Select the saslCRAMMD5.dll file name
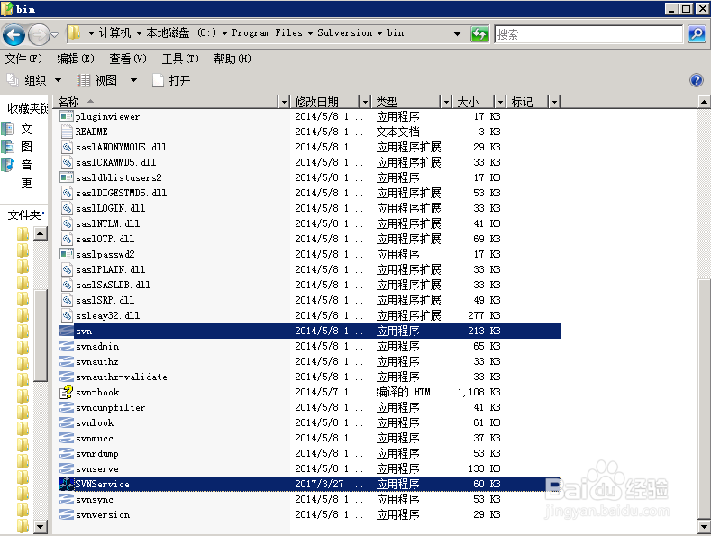 [x=115, y=162]
